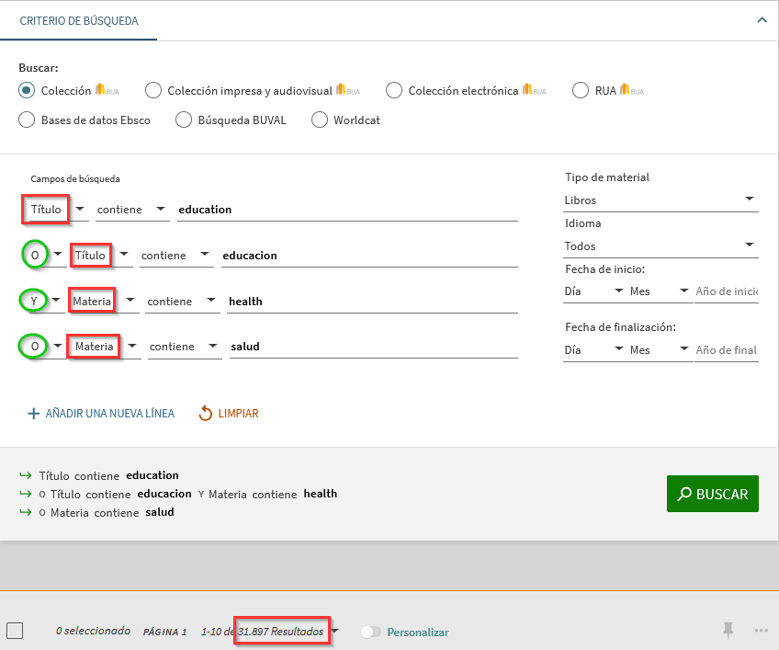Select Bases de datos Ebsco option
This screenshot has width=779, height=650.
[27, 120]
